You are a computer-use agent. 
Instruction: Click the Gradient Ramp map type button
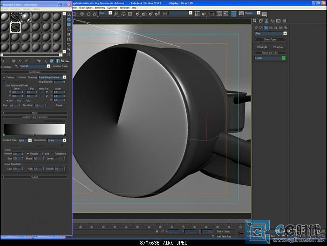point(60,66)
